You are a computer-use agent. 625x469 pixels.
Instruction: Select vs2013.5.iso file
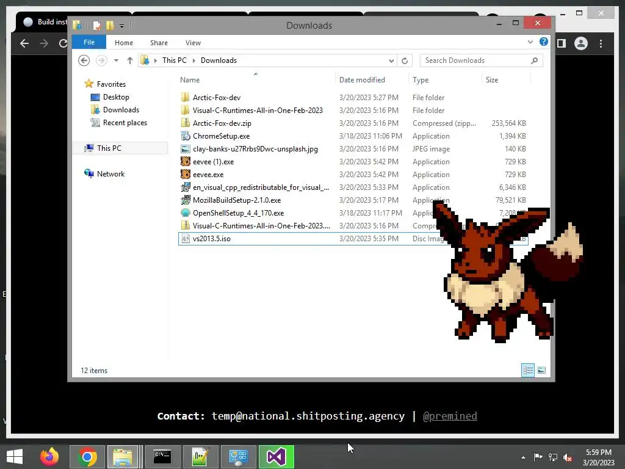pos(353,239)
